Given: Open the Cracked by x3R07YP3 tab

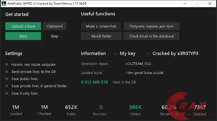Looking at the screenshot, I should pos(175,53).
